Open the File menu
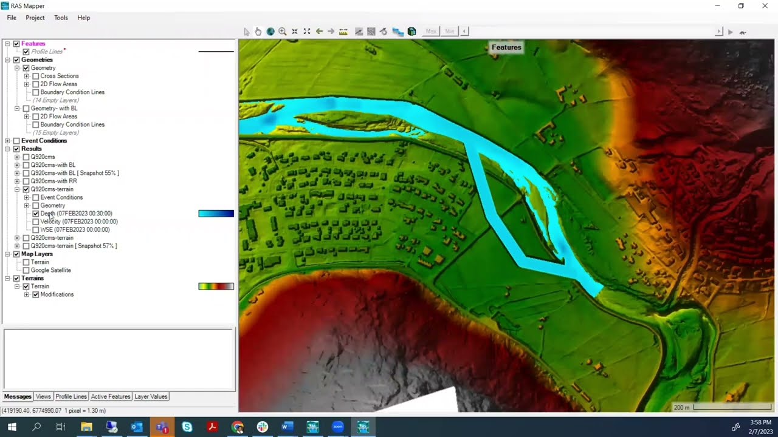The image size is (778, 437). tap(12, 18)
